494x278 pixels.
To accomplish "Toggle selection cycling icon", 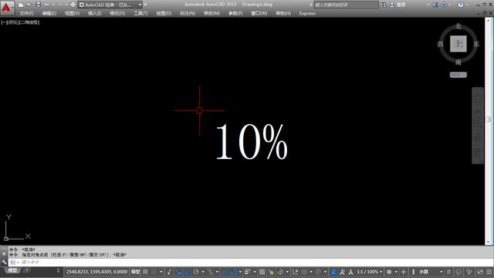I will pyautogui.click(x=271, y=272).
